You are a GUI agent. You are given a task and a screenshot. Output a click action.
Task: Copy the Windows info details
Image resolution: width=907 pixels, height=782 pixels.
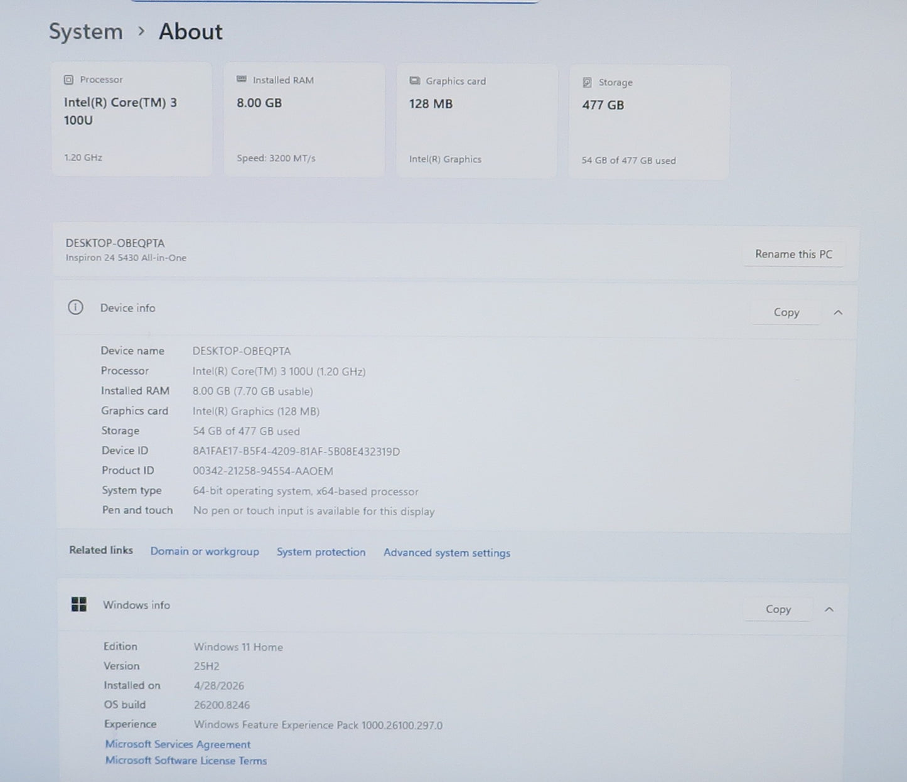coord(778,609)
